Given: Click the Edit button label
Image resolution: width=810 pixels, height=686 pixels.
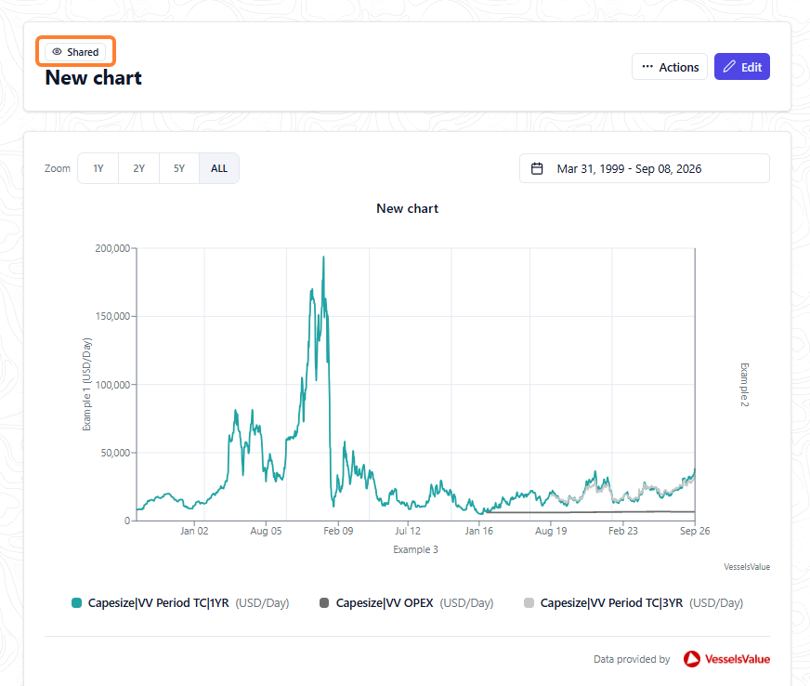Looking at the screenshot, I should coord(751,67).
